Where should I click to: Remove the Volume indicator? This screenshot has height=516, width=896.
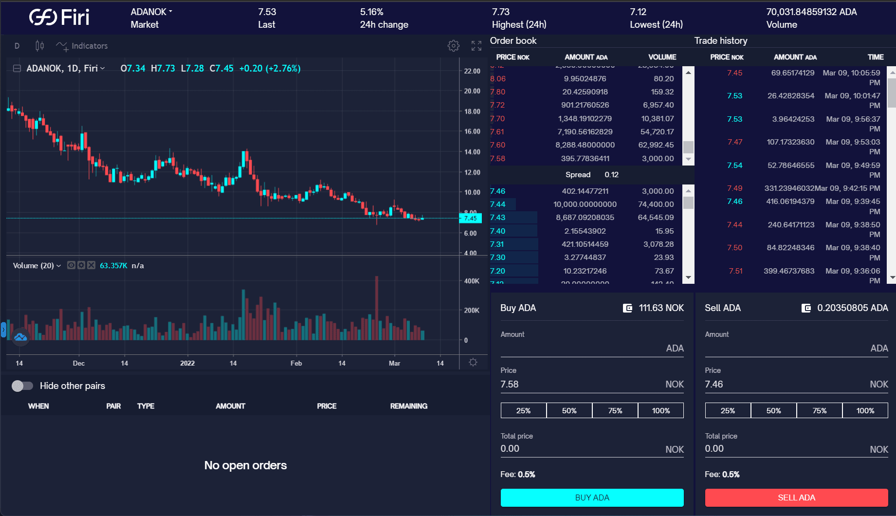coord(91,265)
